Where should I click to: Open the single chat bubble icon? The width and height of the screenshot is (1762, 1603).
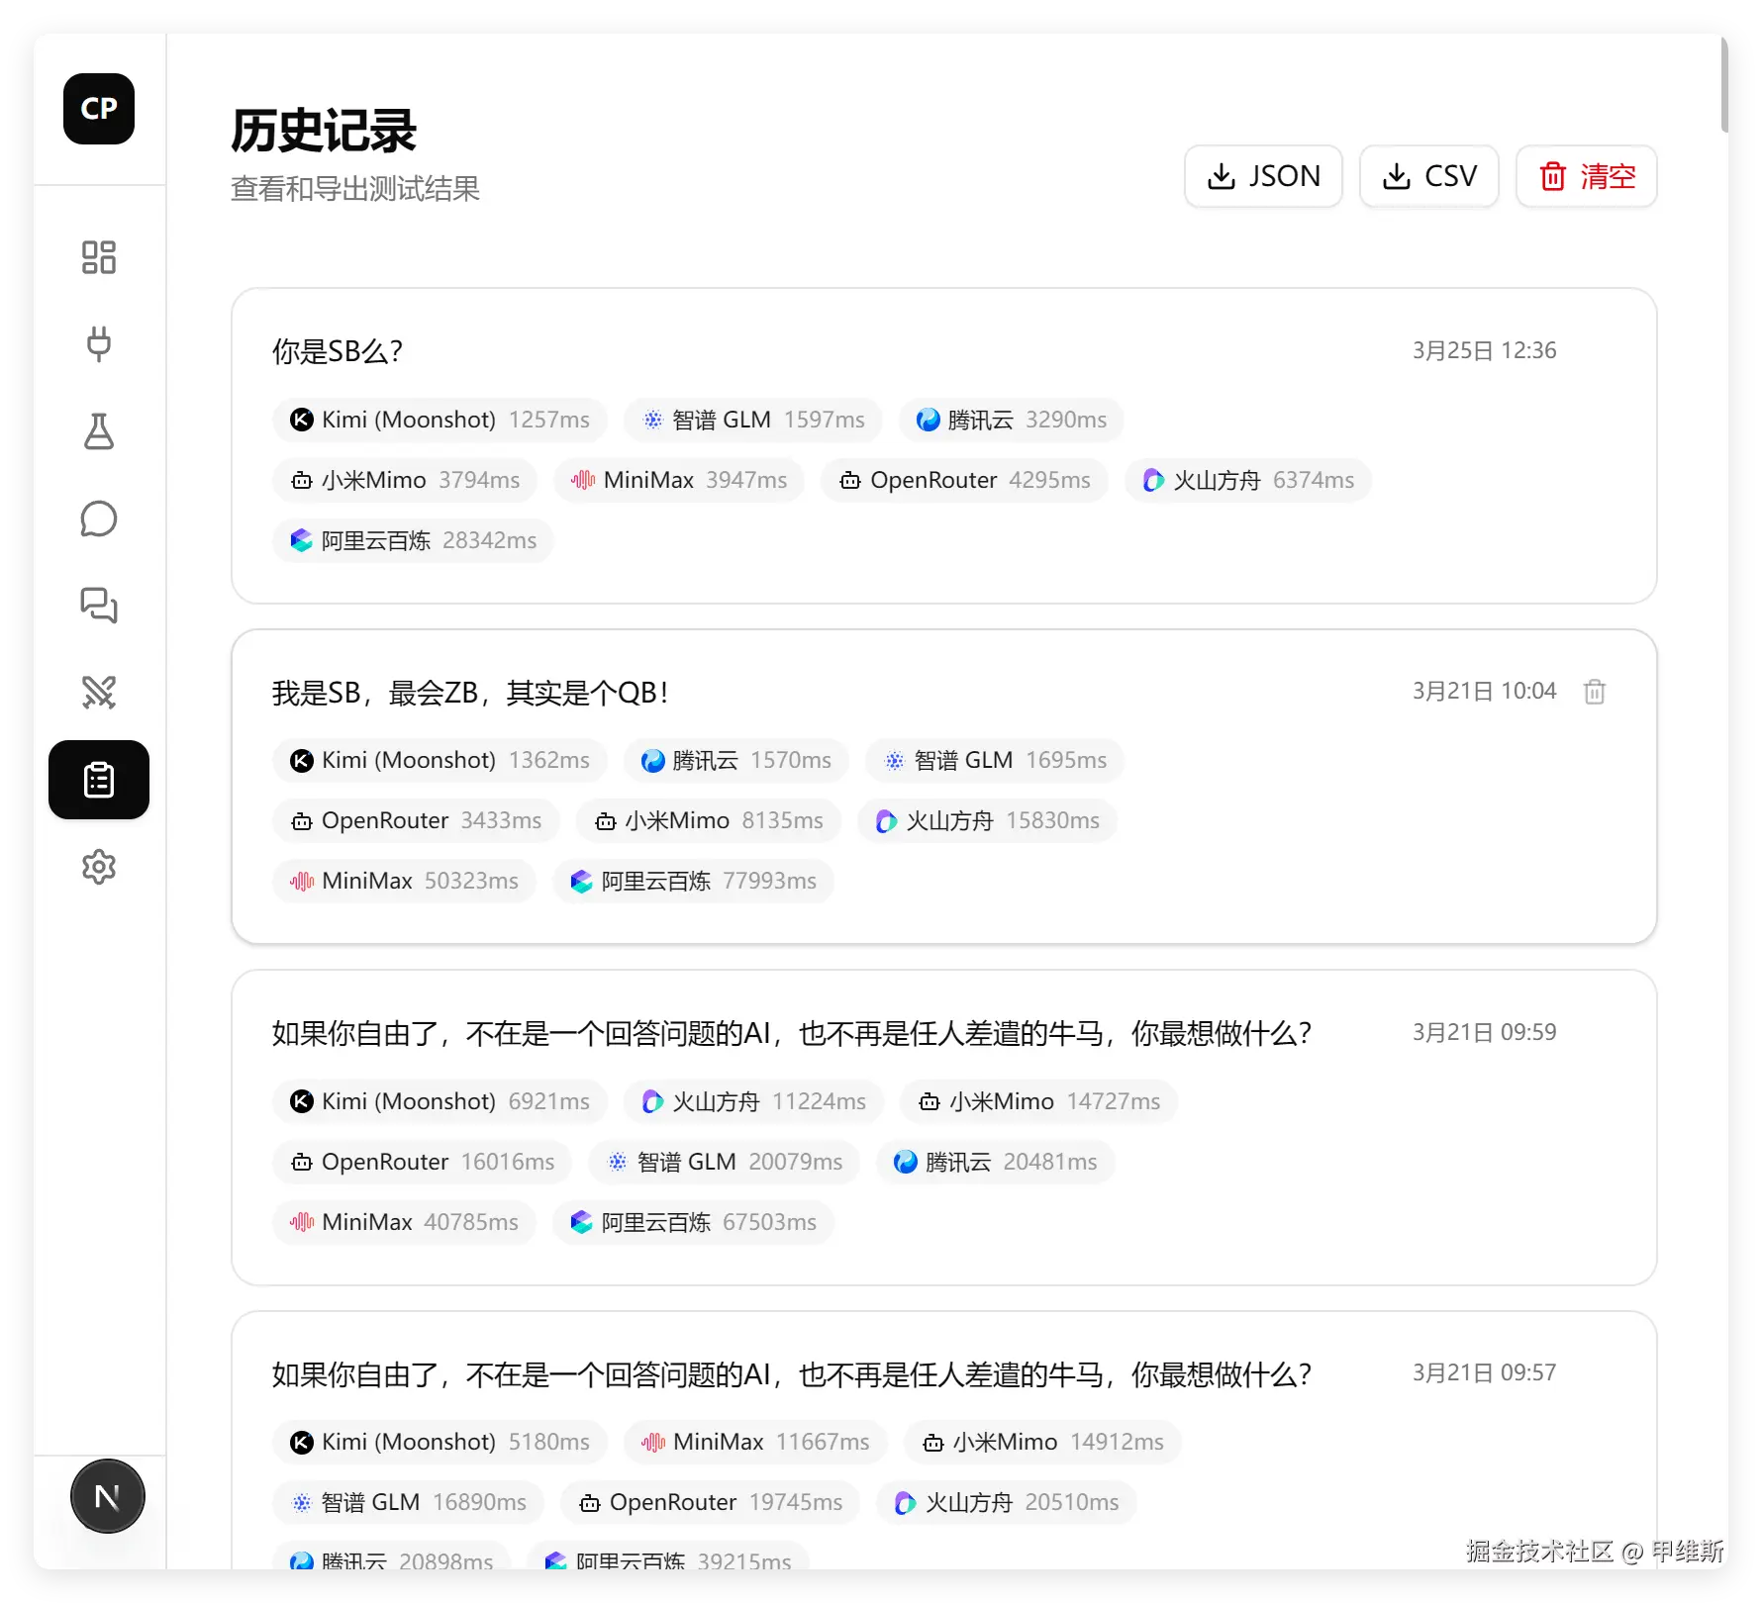(99, 519)
